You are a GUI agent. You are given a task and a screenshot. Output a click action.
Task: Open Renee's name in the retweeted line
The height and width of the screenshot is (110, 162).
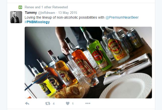tap(29, 7)
